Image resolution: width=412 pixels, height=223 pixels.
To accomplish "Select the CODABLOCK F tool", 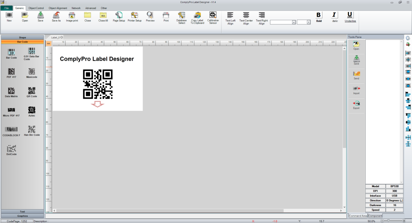I will pos(11,131).
